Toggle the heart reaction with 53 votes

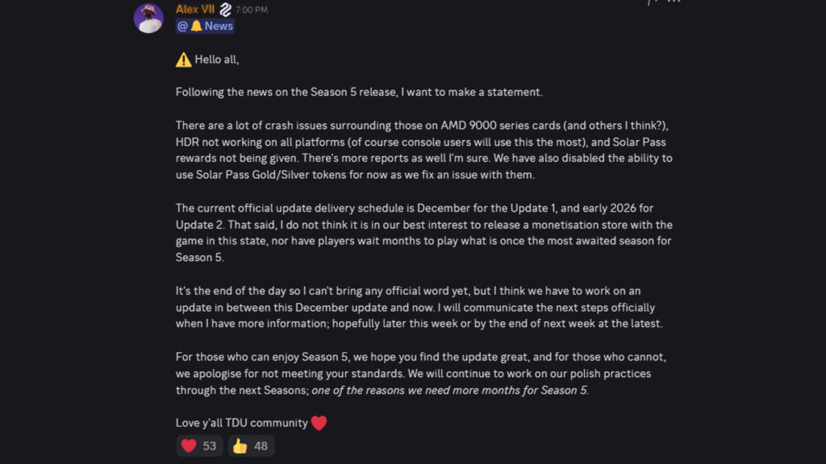pyautogui.click(x=199, y=445)
